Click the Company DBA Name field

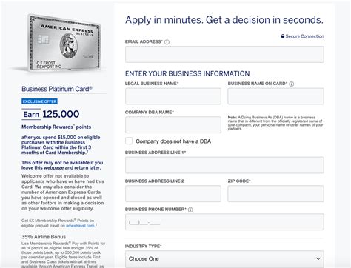click(x=173, y=124)
